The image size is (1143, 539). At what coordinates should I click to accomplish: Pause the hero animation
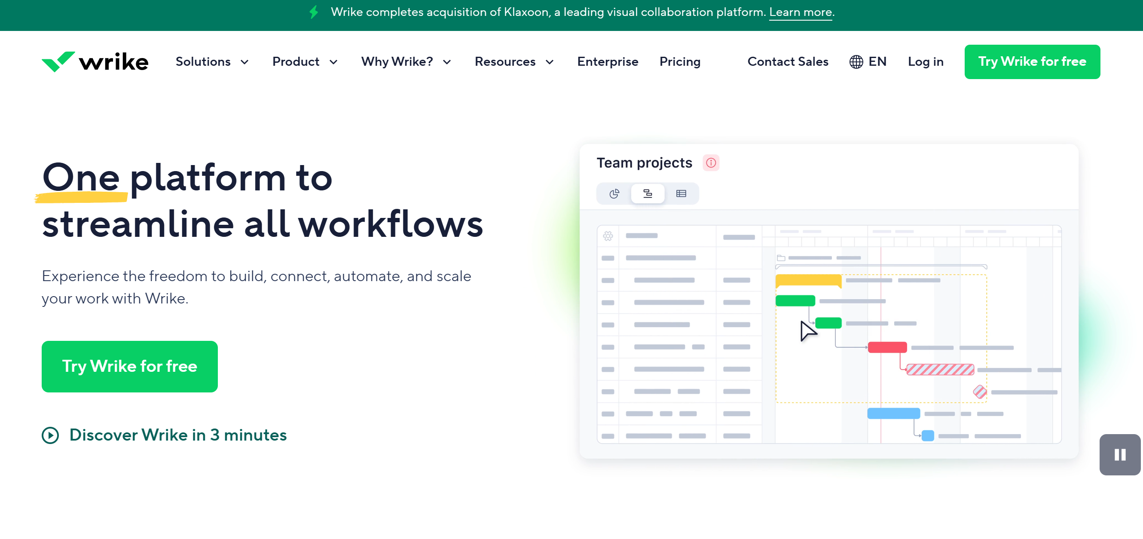click(1119, 455)
